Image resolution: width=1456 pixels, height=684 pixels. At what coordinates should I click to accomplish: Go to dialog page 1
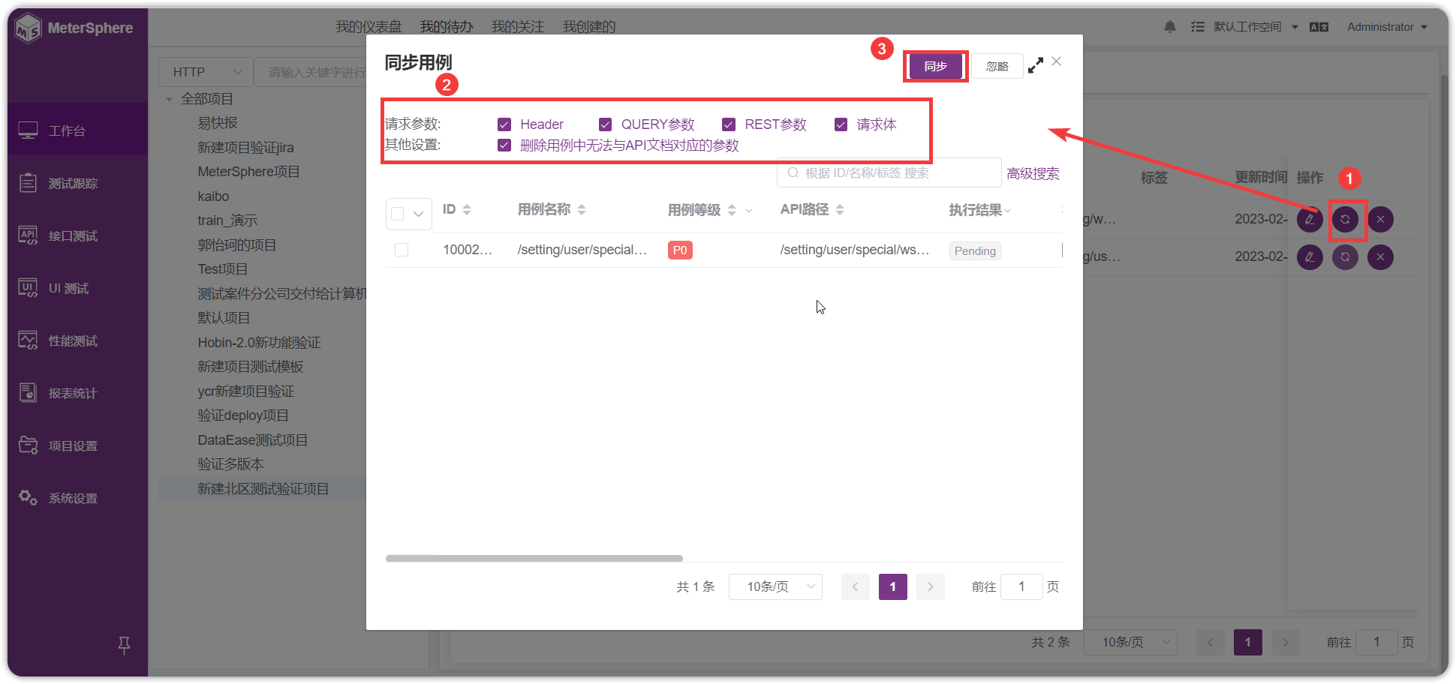tap(892, 586)
